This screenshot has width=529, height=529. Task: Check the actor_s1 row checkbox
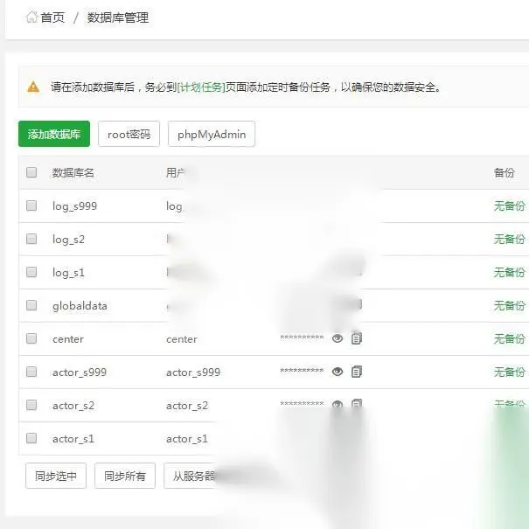tap(31, 438)
